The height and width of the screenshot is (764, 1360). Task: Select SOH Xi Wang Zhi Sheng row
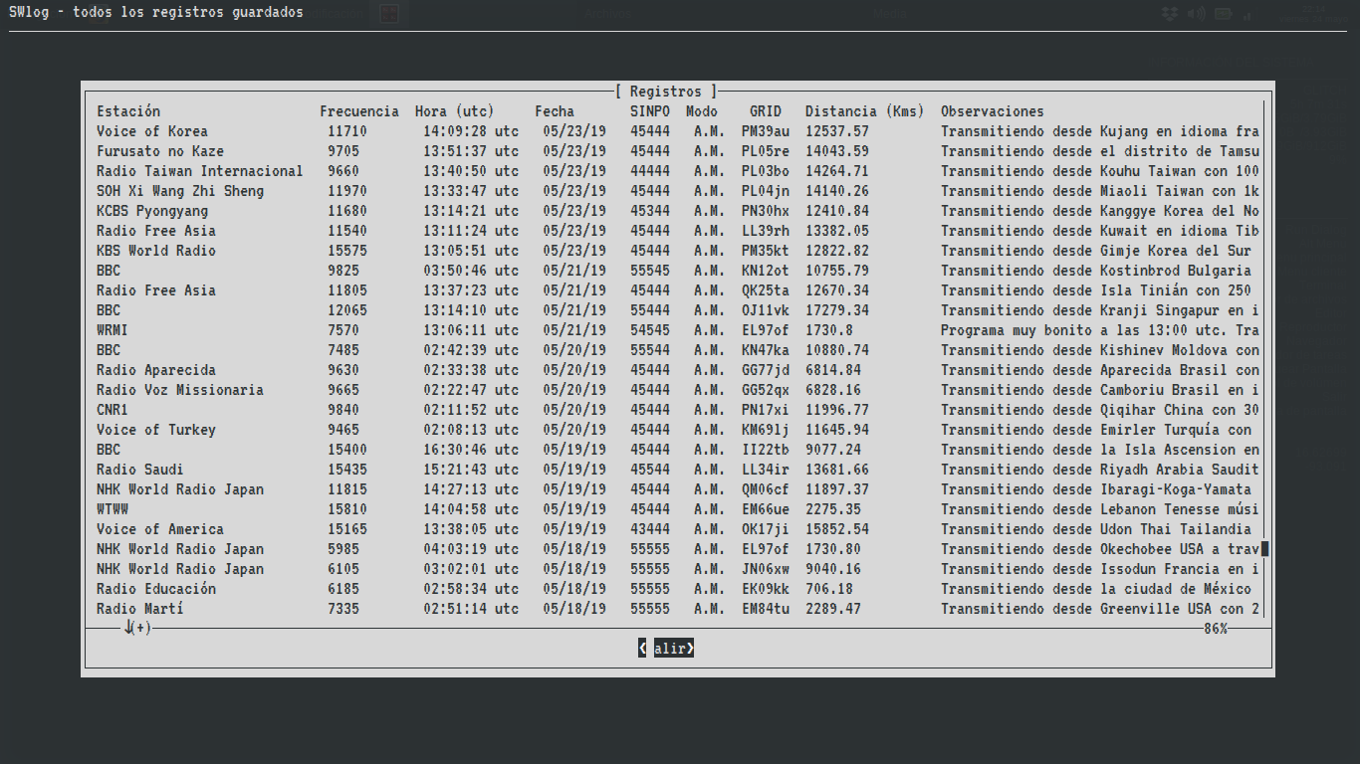point(678,191)
